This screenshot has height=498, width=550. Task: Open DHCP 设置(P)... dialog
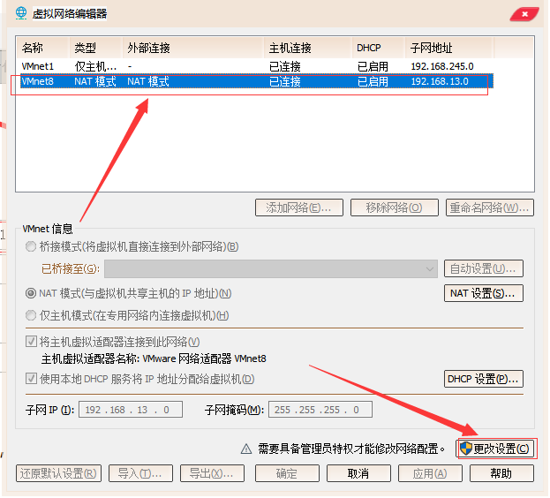(484, 379)
